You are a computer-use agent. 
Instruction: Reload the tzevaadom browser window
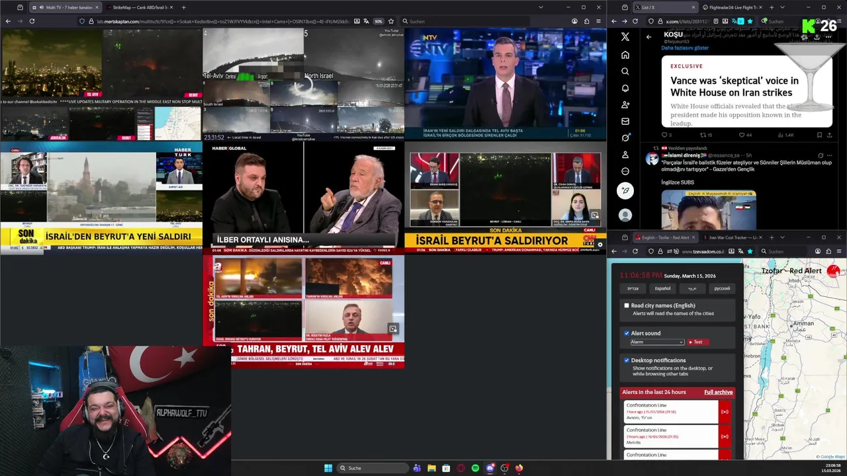(635, 251)
